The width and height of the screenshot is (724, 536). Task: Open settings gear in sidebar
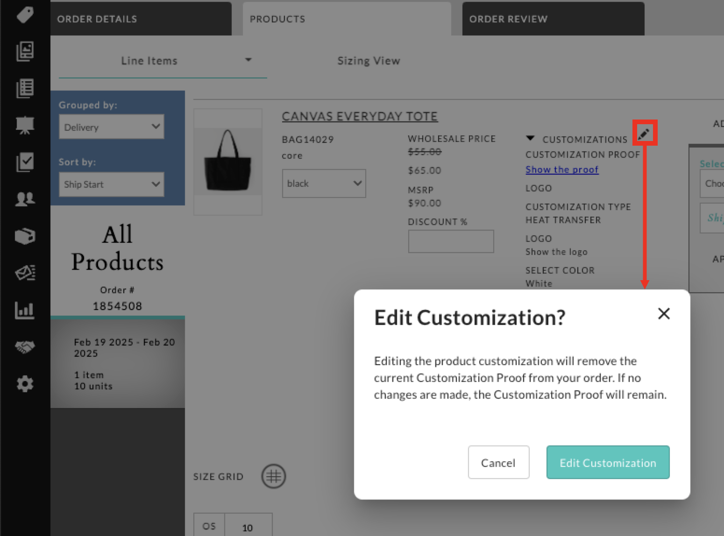(x=25, y=384)
